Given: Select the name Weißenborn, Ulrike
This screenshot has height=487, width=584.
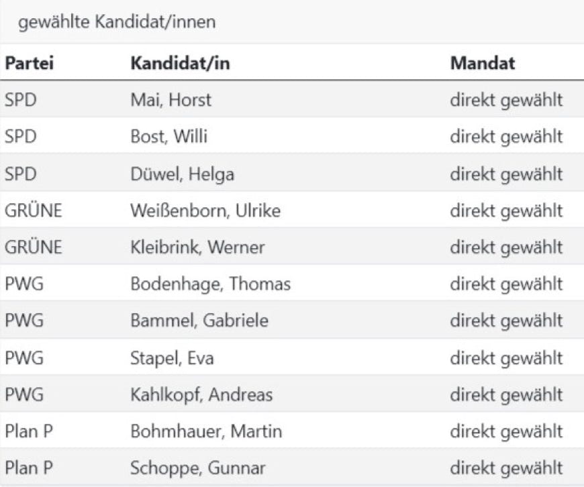Looking at the screenshot, I should click(x=205, y=211).
